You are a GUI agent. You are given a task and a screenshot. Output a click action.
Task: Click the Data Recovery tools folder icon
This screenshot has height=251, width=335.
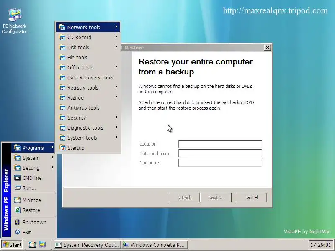coord(62,77)
